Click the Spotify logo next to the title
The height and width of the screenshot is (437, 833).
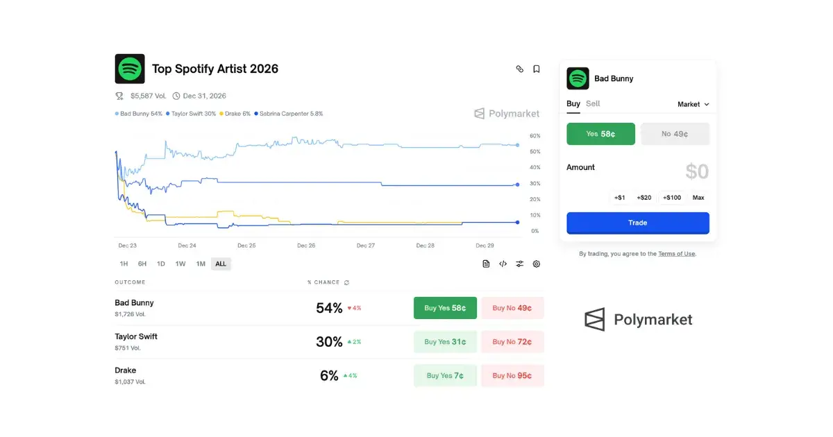[x=130, y=68]
